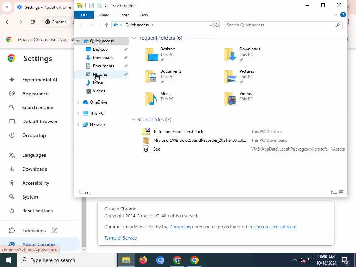The image size is (356, 267).
Task: Launch Firefox from the taskbar
Action: point(143,260)
